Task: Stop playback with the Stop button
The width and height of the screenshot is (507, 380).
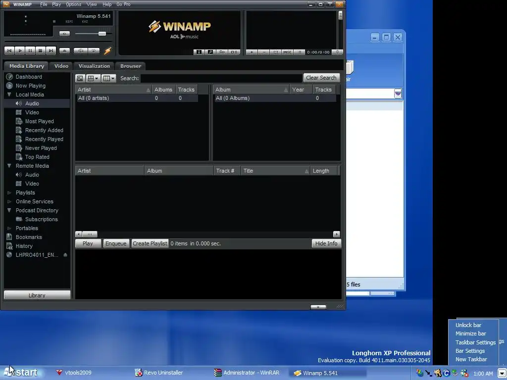Action: click(x=41, y=51)
